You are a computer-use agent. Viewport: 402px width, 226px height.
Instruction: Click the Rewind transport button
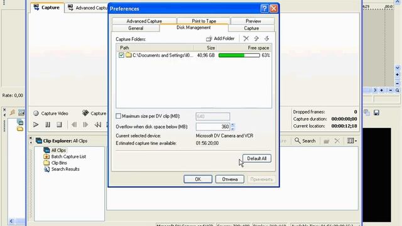[x=97, y=124]
